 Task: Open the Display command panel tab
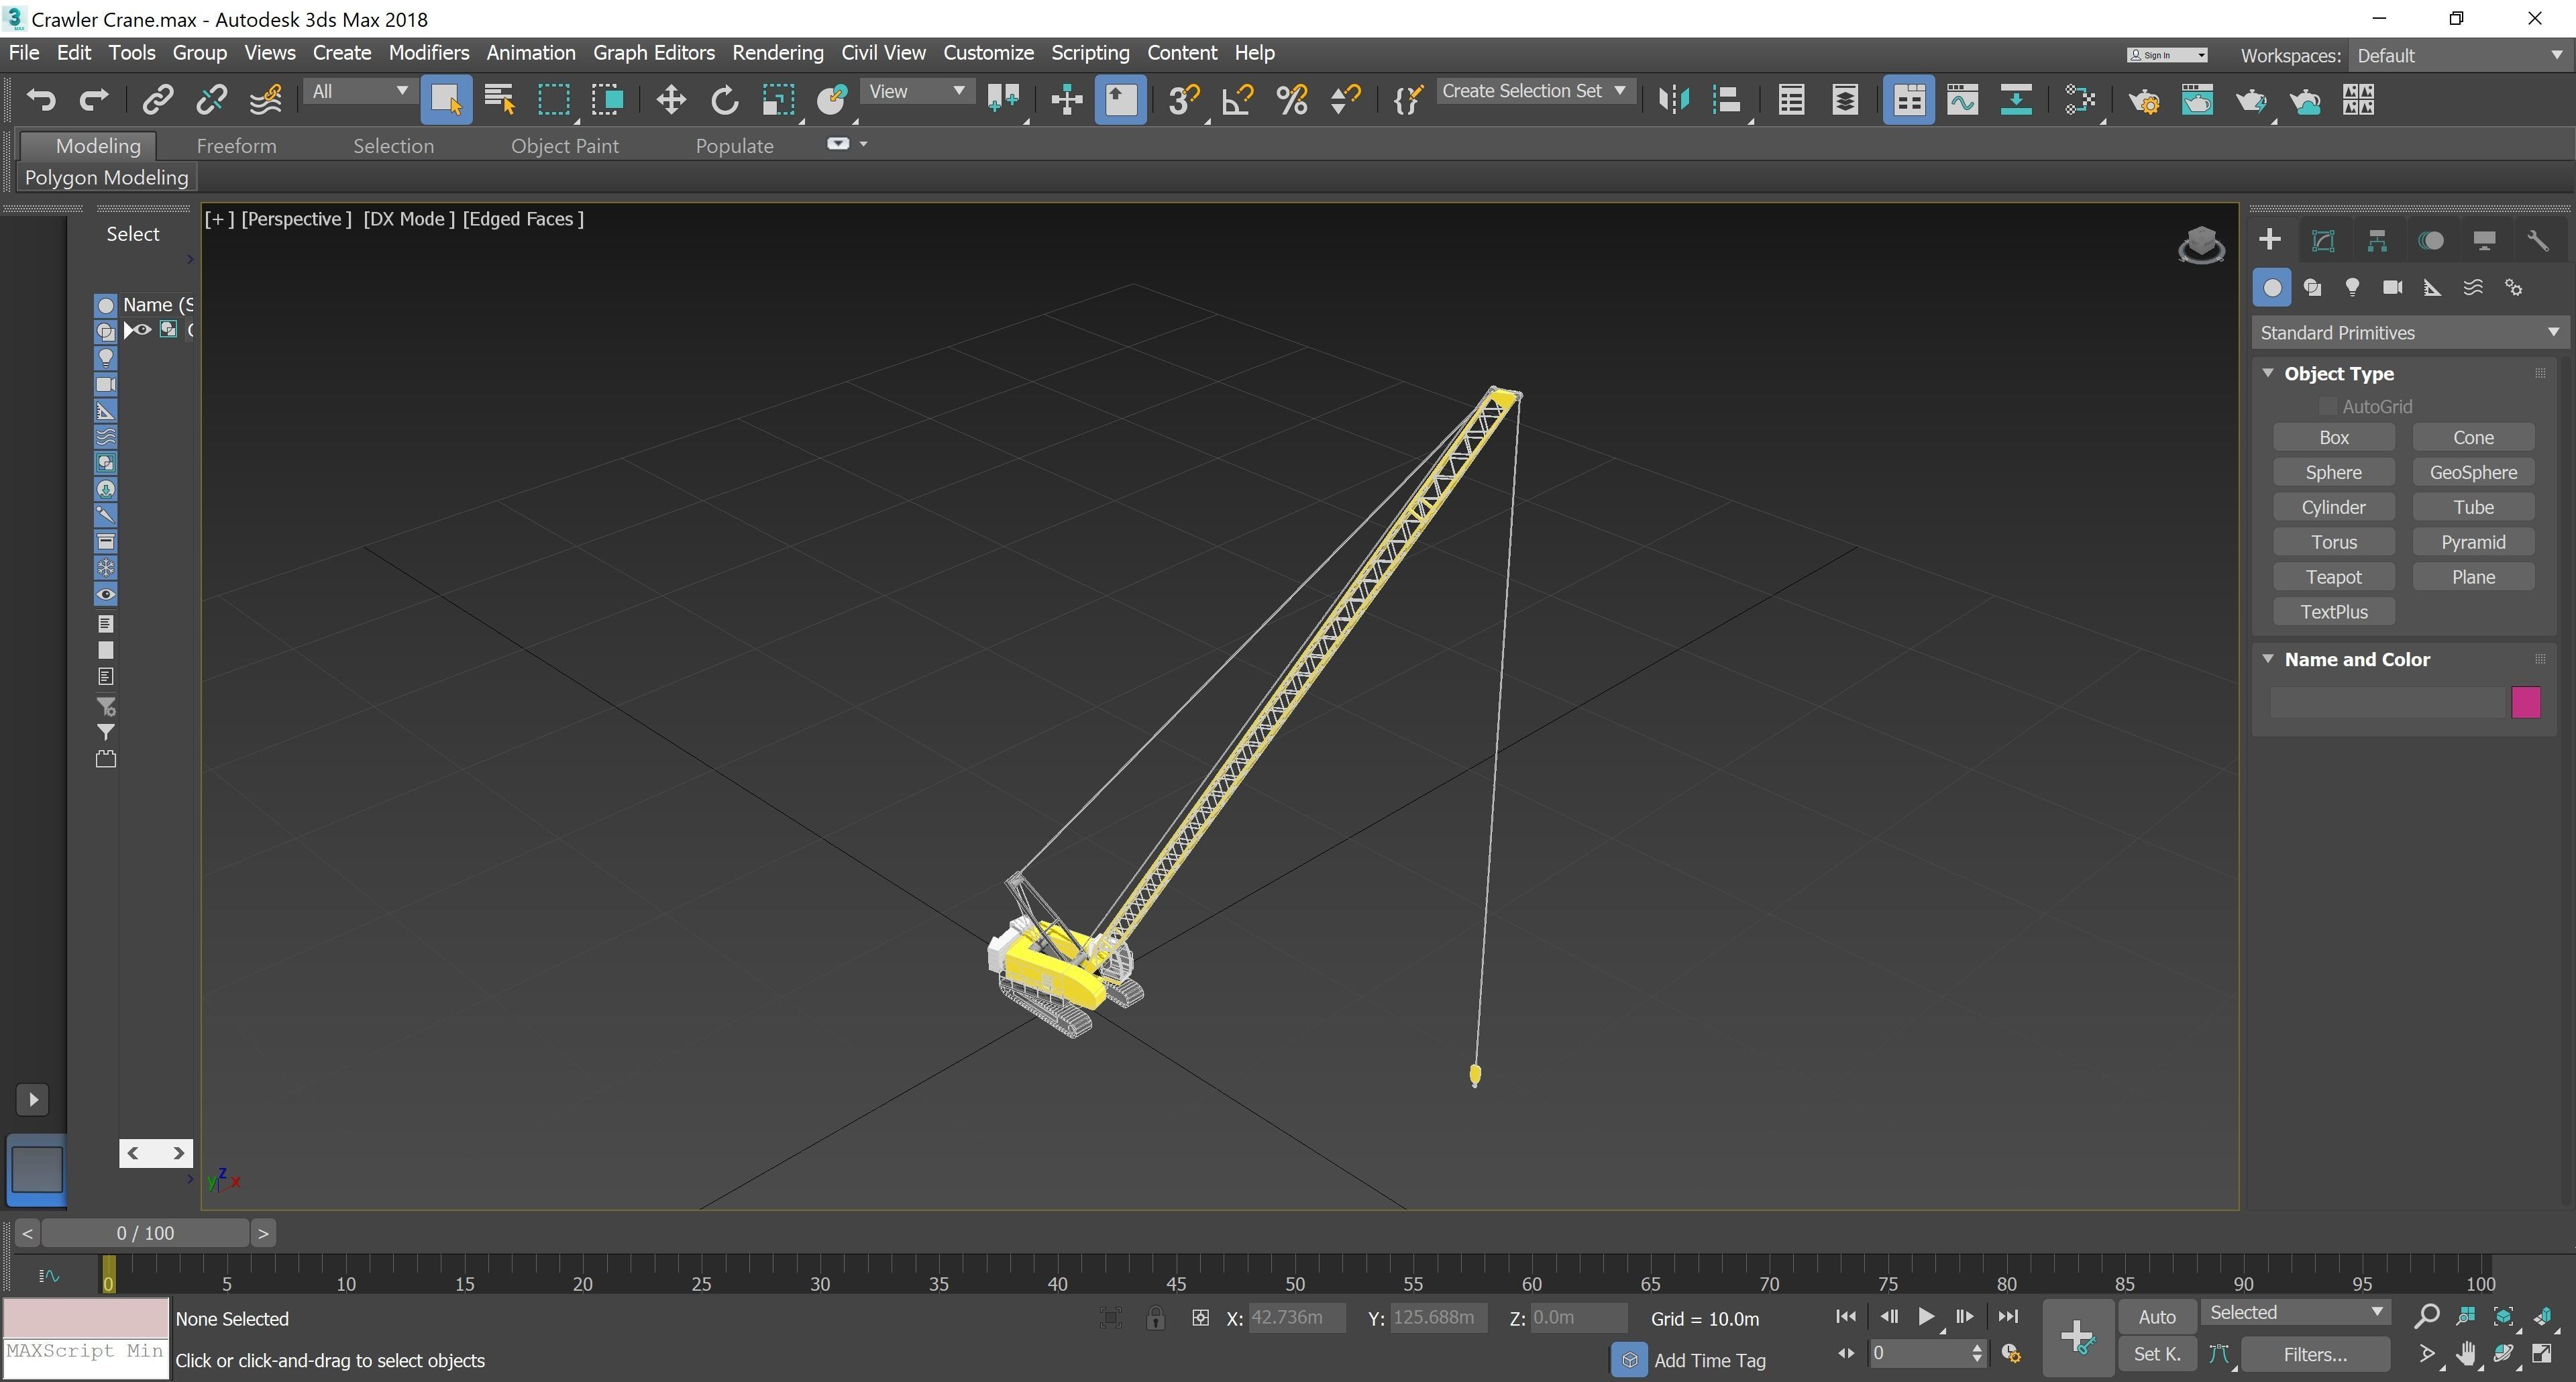[x=2484, y=240]
